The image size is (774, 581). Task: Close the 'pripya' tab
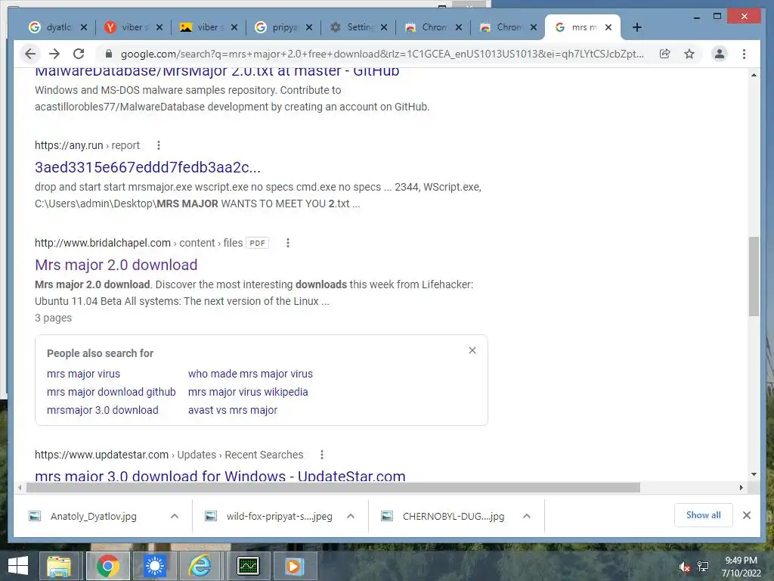pyautogui.click(x=309, y=27)
